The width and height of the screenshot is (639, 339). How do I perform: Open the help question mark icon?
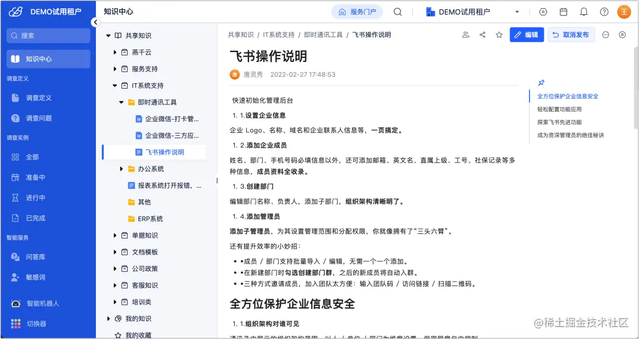(604, 12)
